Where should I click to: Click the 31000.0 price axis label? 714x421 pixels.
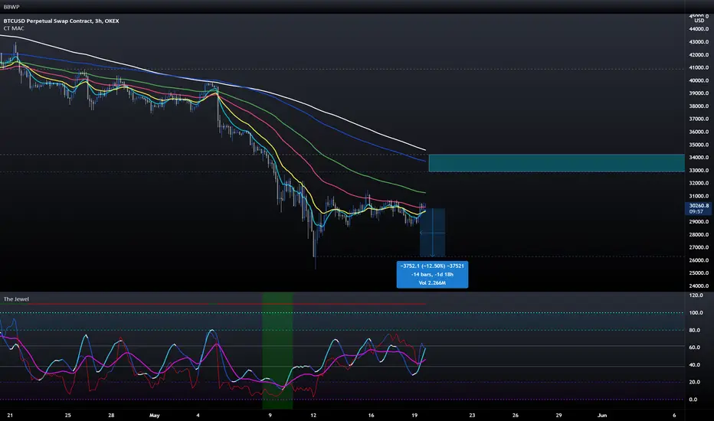point(699,196)
